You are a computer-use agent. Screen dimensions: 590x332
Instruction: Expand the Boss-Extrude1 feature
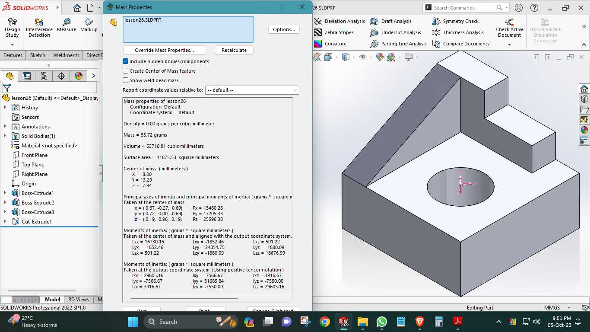pos(5,193)
